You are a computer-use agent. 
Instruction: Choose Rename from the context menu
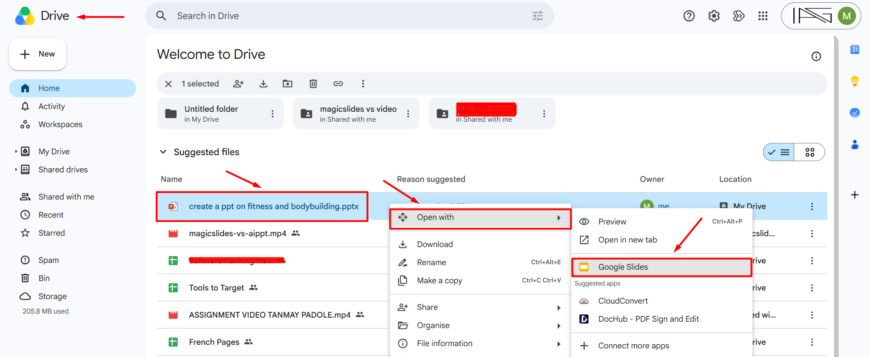[x=481, y=262]
